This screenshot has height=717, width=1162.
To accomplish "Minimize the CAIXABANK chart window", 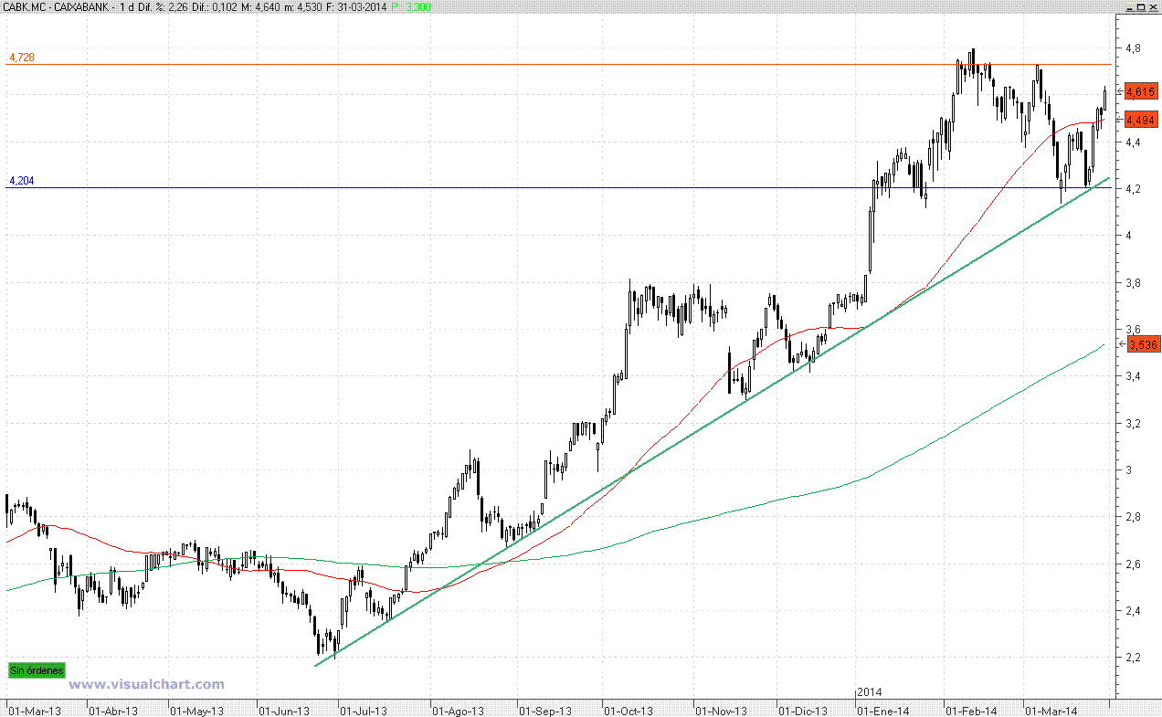I will 1130,7.
